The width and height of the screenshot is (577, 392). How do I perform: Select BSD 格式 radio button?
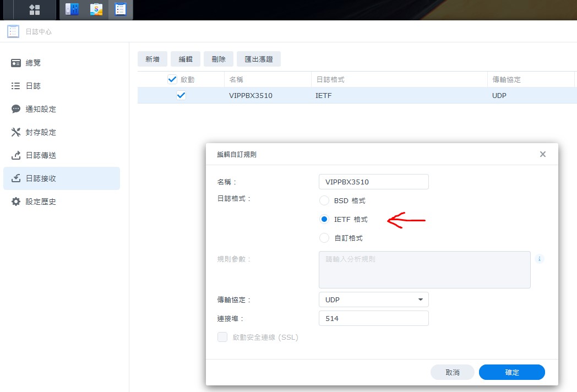(324, 200)
